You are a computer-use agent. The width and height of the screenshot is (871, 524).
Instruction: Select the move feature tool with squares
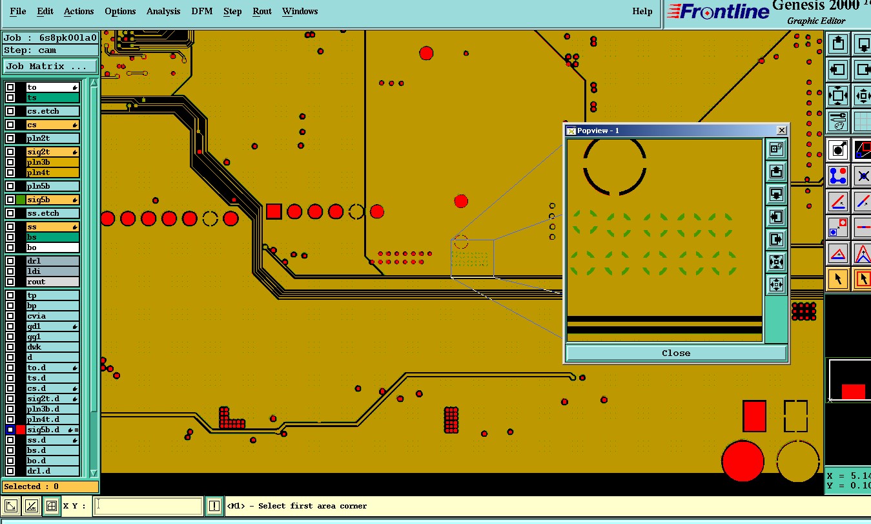pyautogui.click(x=838, y=227)
